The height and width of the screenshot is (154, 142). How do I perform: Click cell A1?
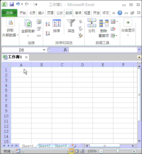[21, 70]
